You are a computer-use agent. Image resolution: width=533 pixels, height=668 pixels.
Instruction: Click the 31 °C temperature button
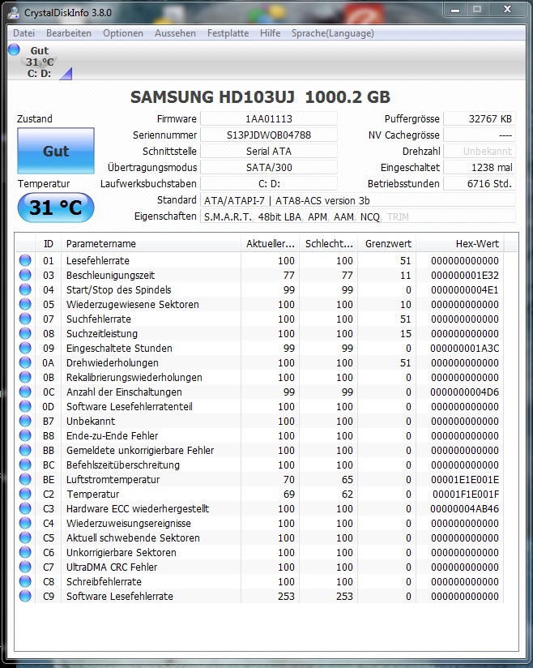point(56,208)
